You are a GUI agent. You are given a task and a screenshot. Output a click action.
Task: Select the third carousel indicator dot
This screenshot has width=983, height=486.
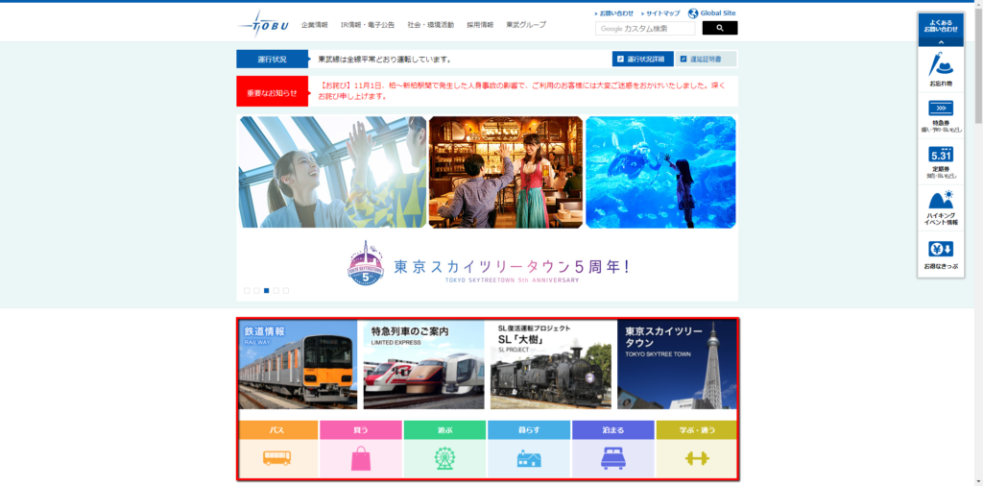pos(266,290)
